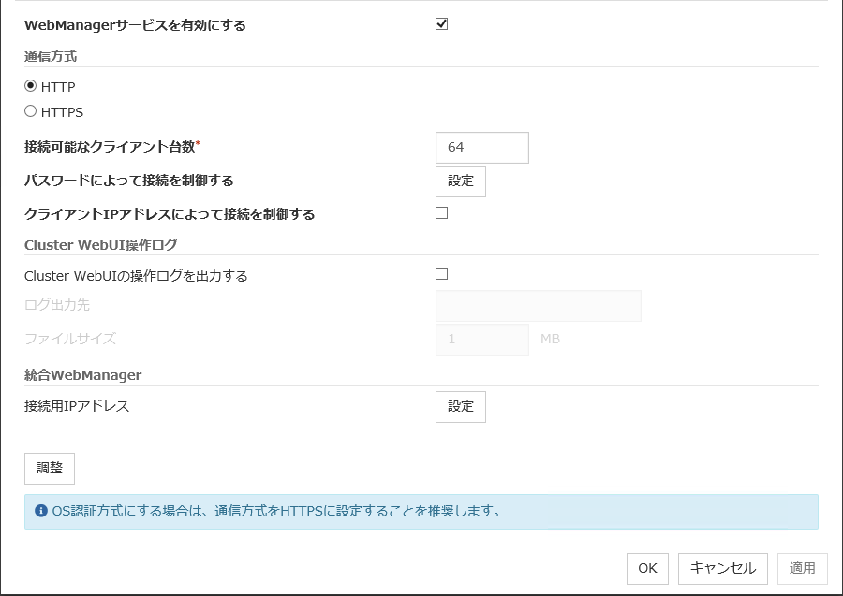Enable Cluster WebUIの操作ログを出力する checkbox
Image resolution: width=843 pixels, height=596 pixels.
coord(442,274)
